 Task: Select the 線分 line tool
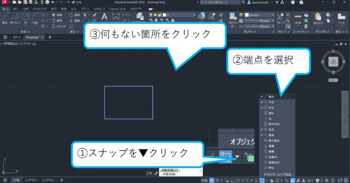click(x=5, y=18)
